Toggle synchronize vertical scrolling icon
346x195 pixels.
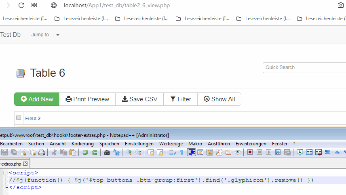151,152
